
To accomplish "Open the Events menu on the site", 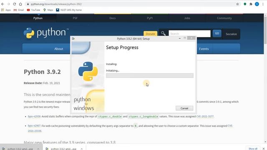I will [x=204, y=49].
